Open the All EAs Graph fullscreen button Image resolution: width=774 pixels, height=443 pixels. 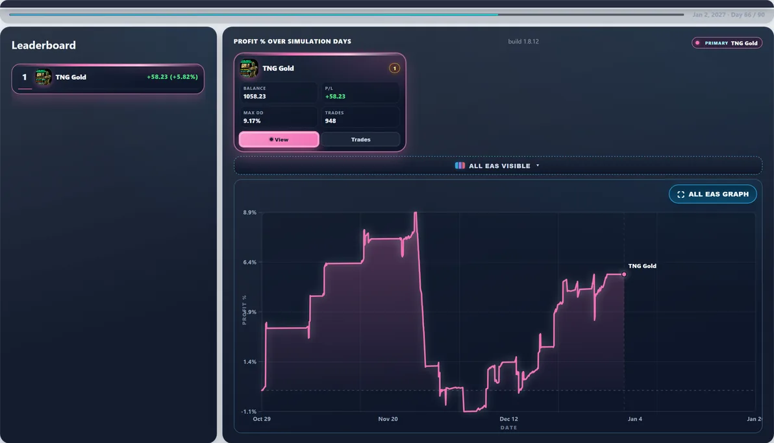(713, 194)
